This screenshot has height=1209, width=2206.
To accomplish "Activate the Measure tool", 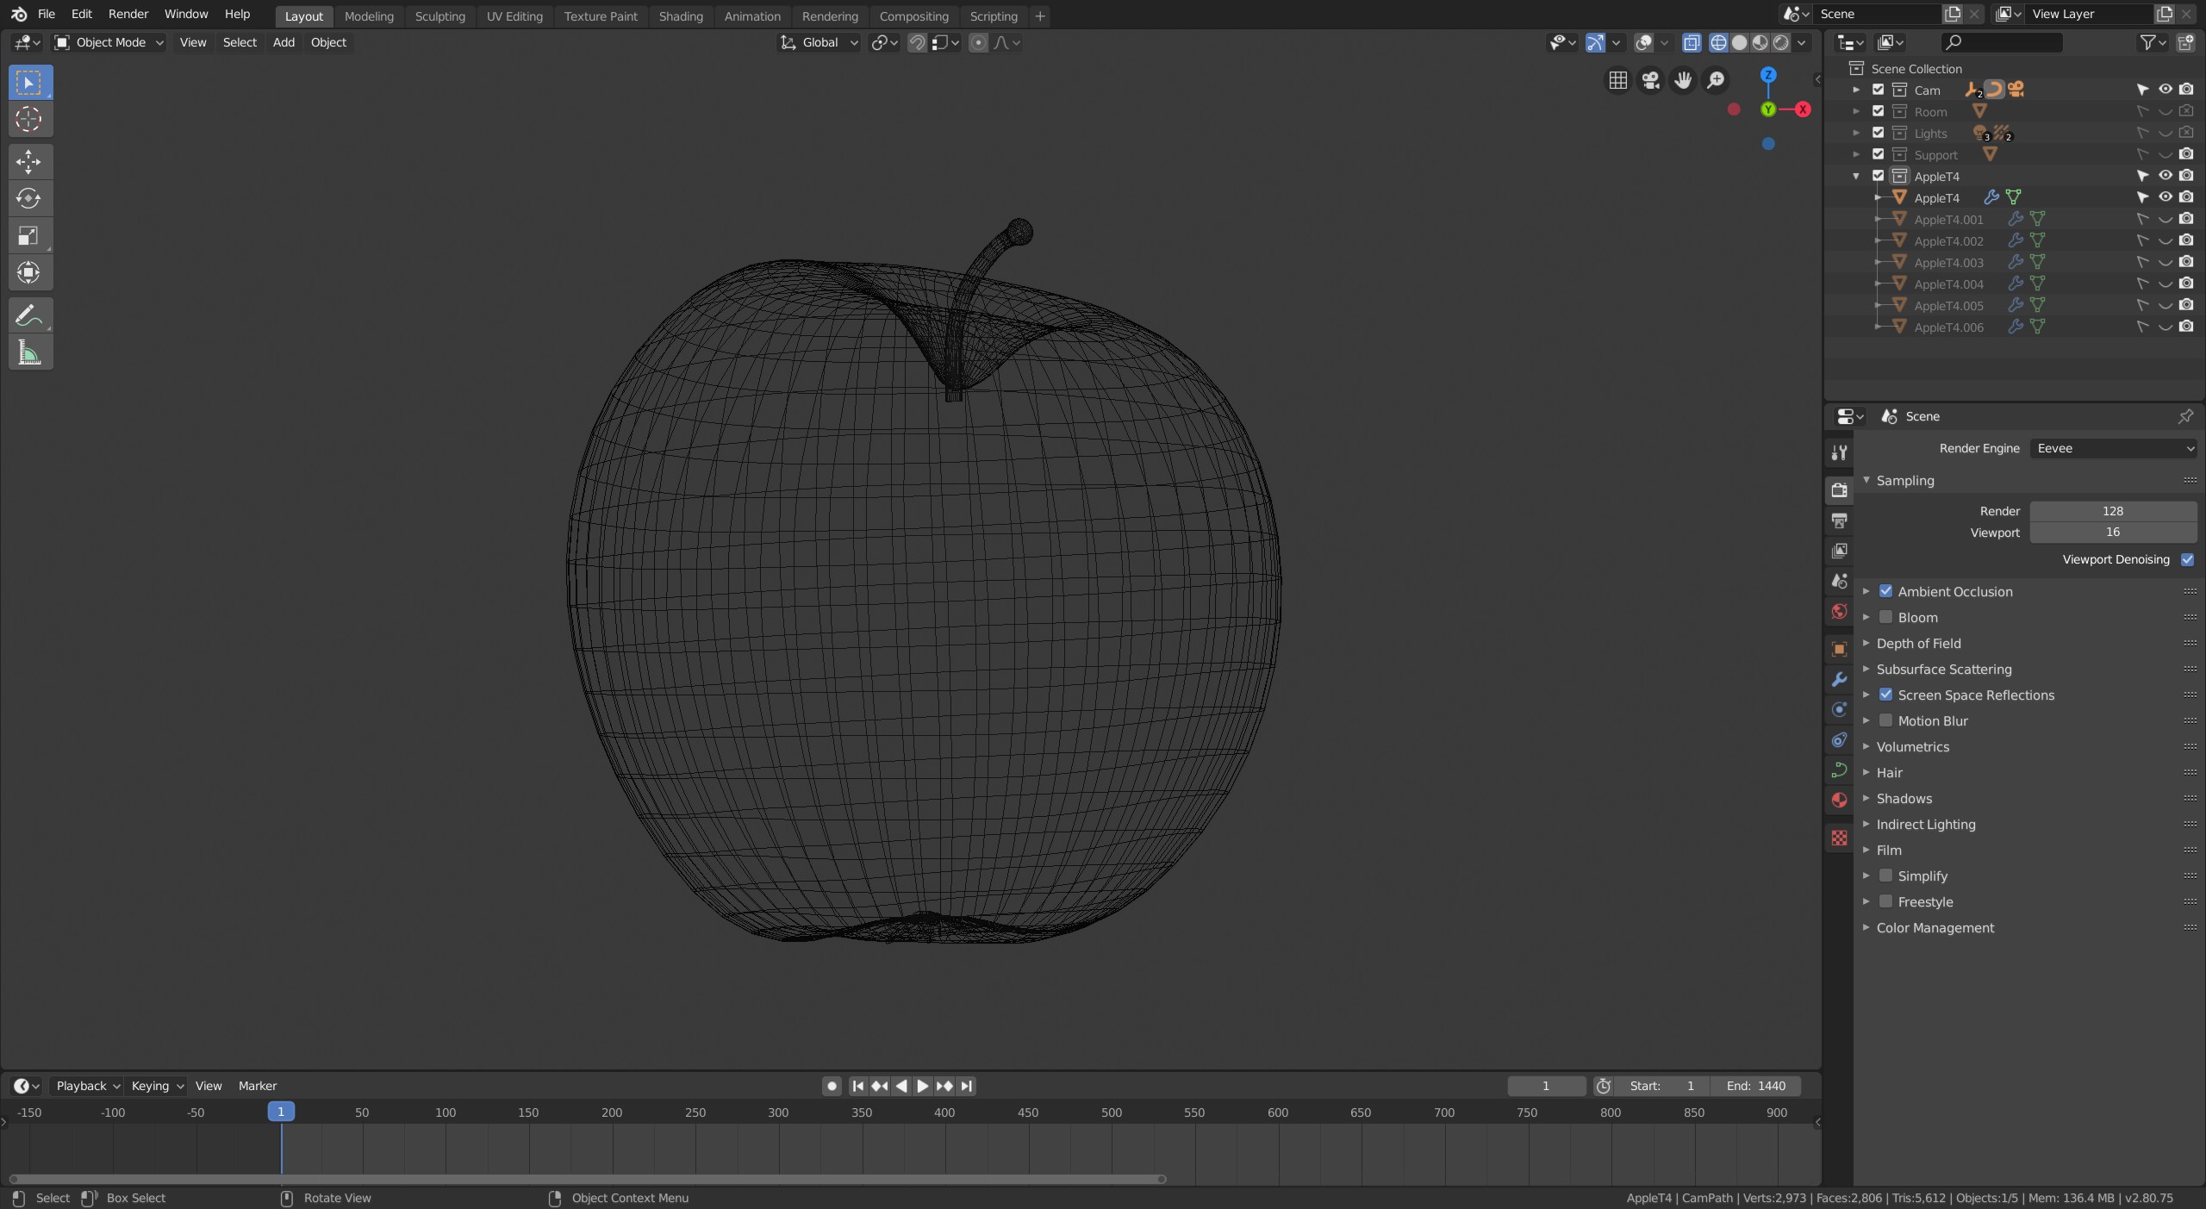I will coord(29,352).
